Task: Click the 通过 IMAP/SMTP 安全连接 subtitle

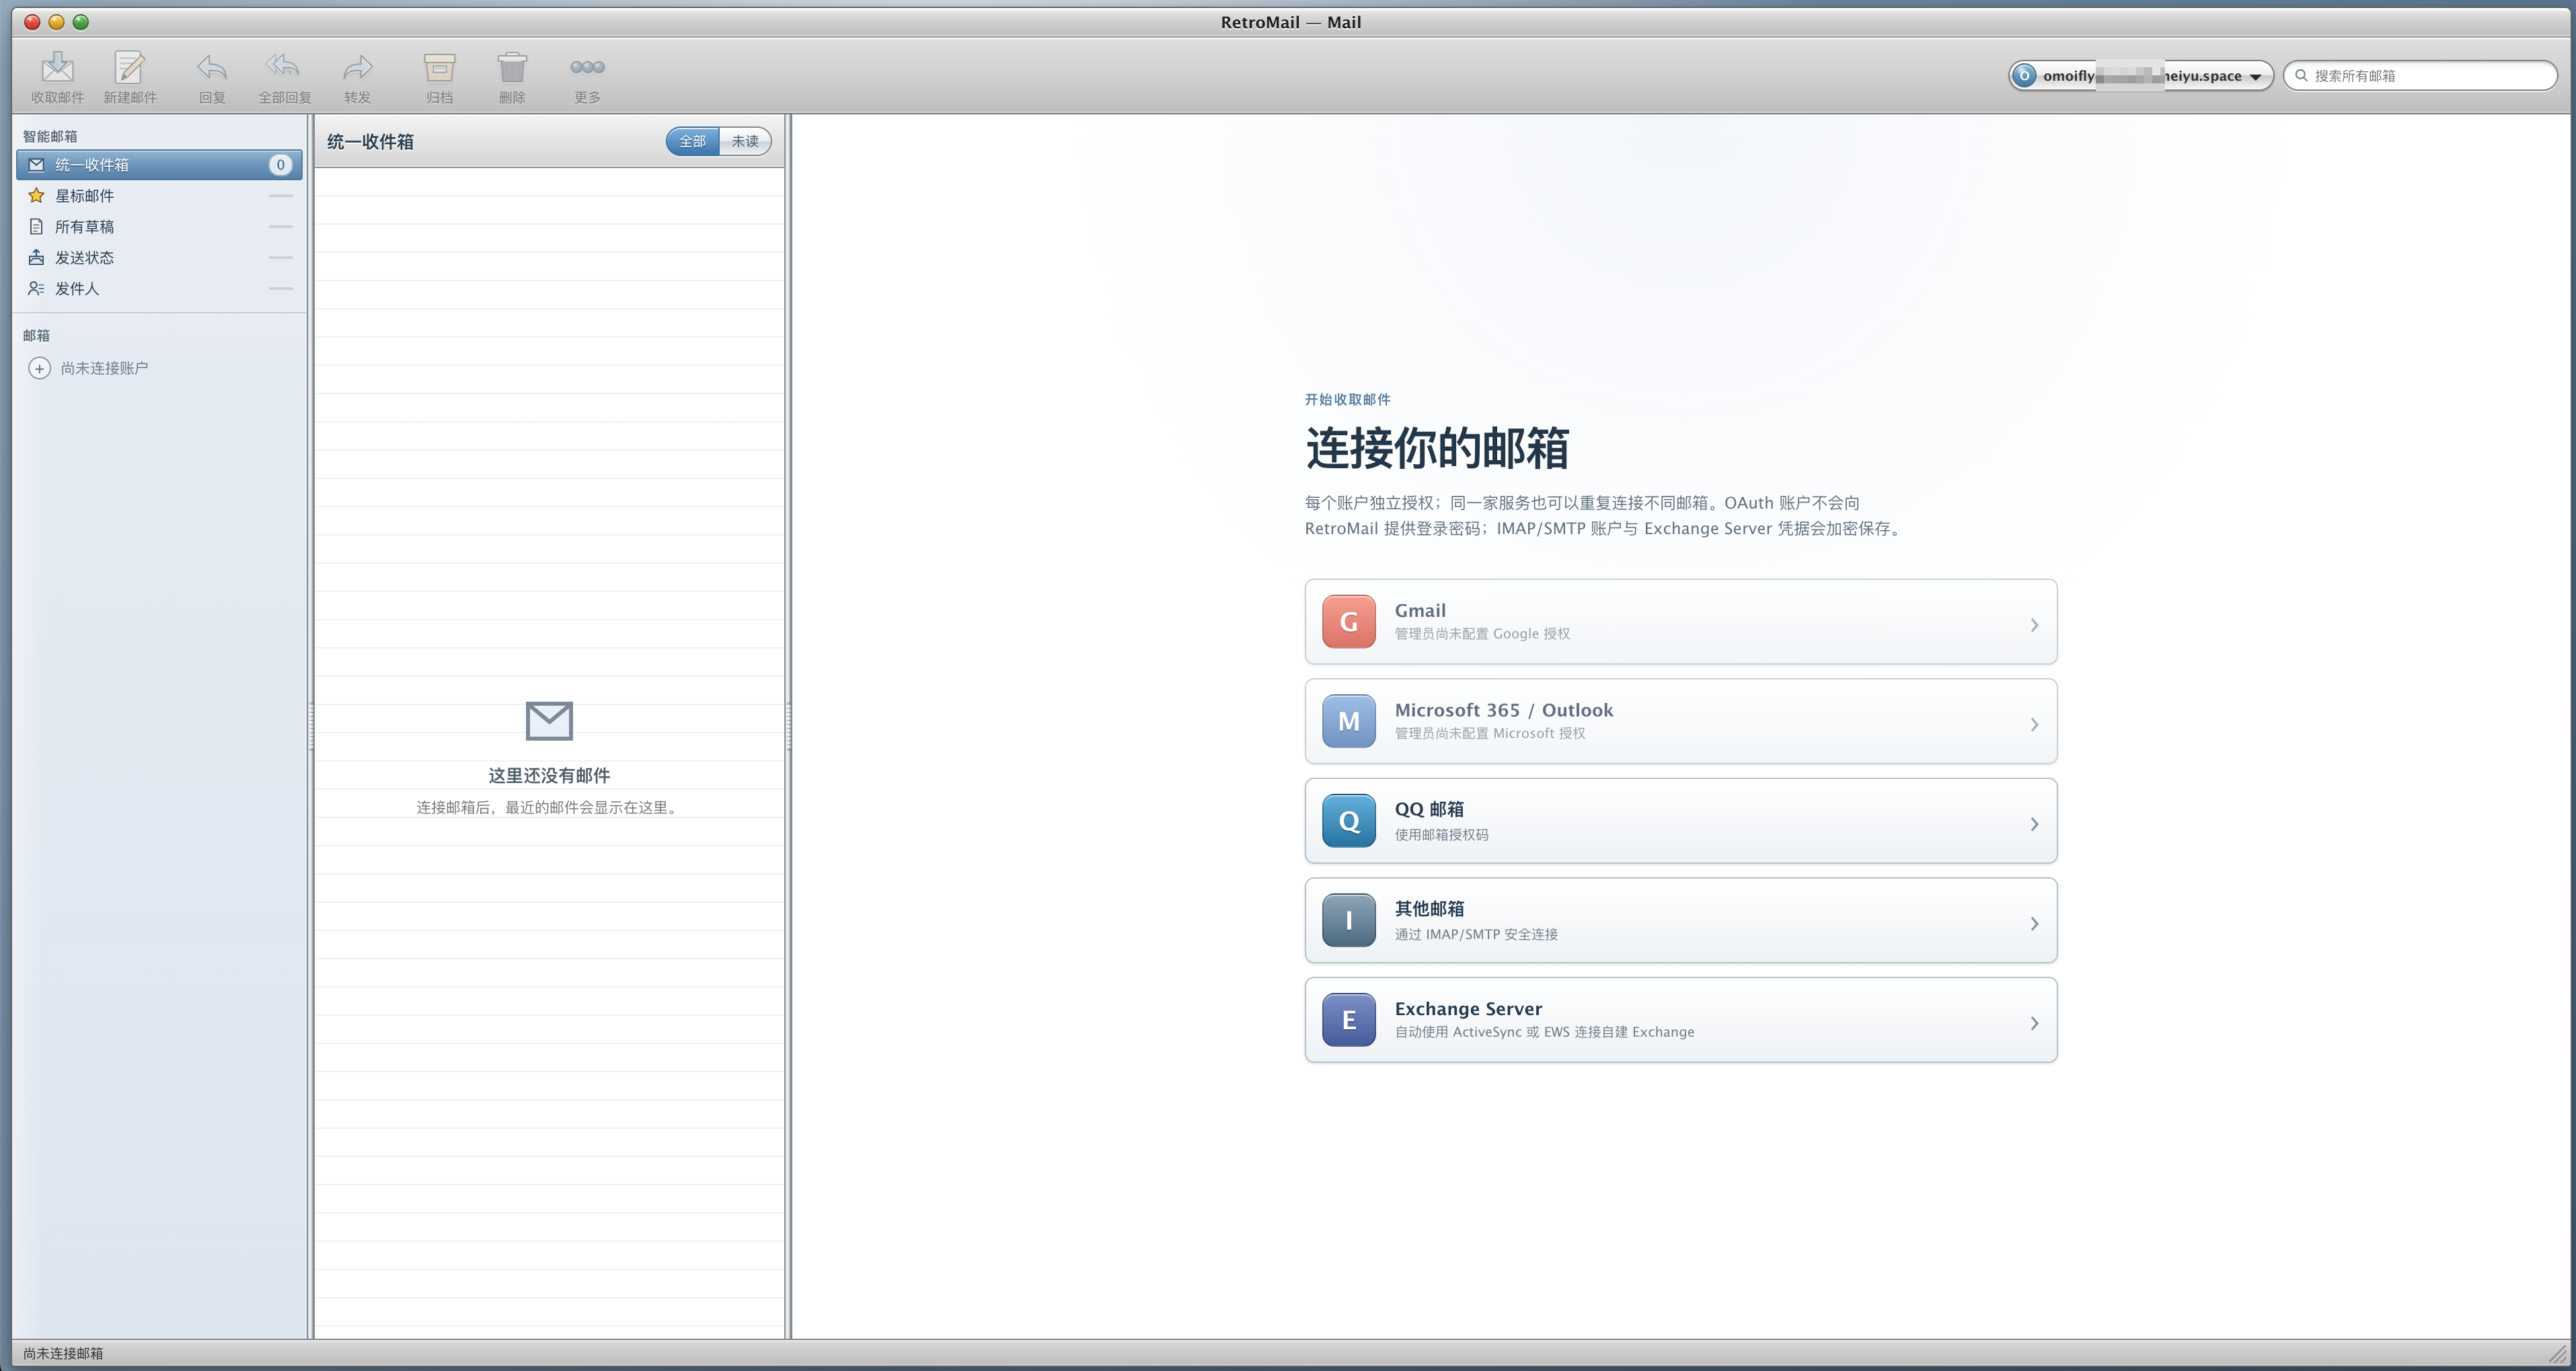Action: click(x=1476, y=934)
